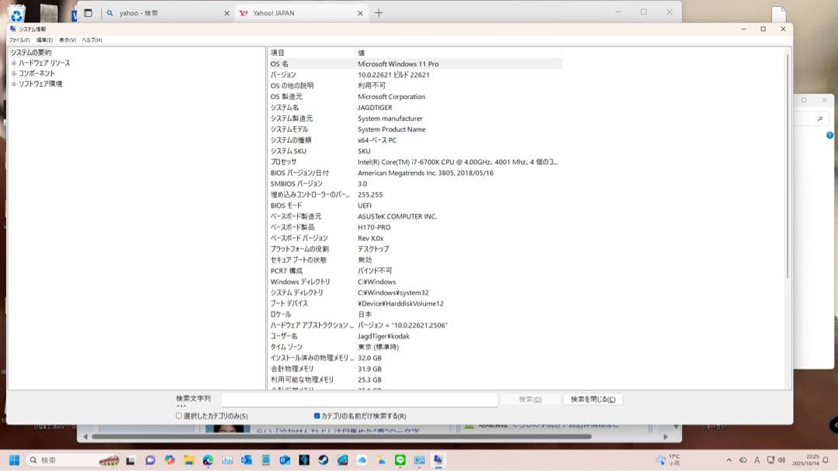Launch Steam from the taskbar

pos(321,461)
